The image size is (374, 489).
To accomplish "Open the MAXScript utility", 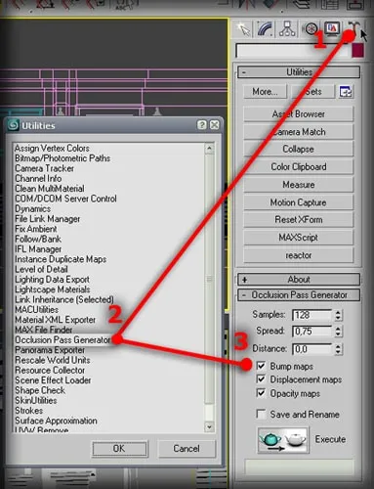I will pos(298,238).
